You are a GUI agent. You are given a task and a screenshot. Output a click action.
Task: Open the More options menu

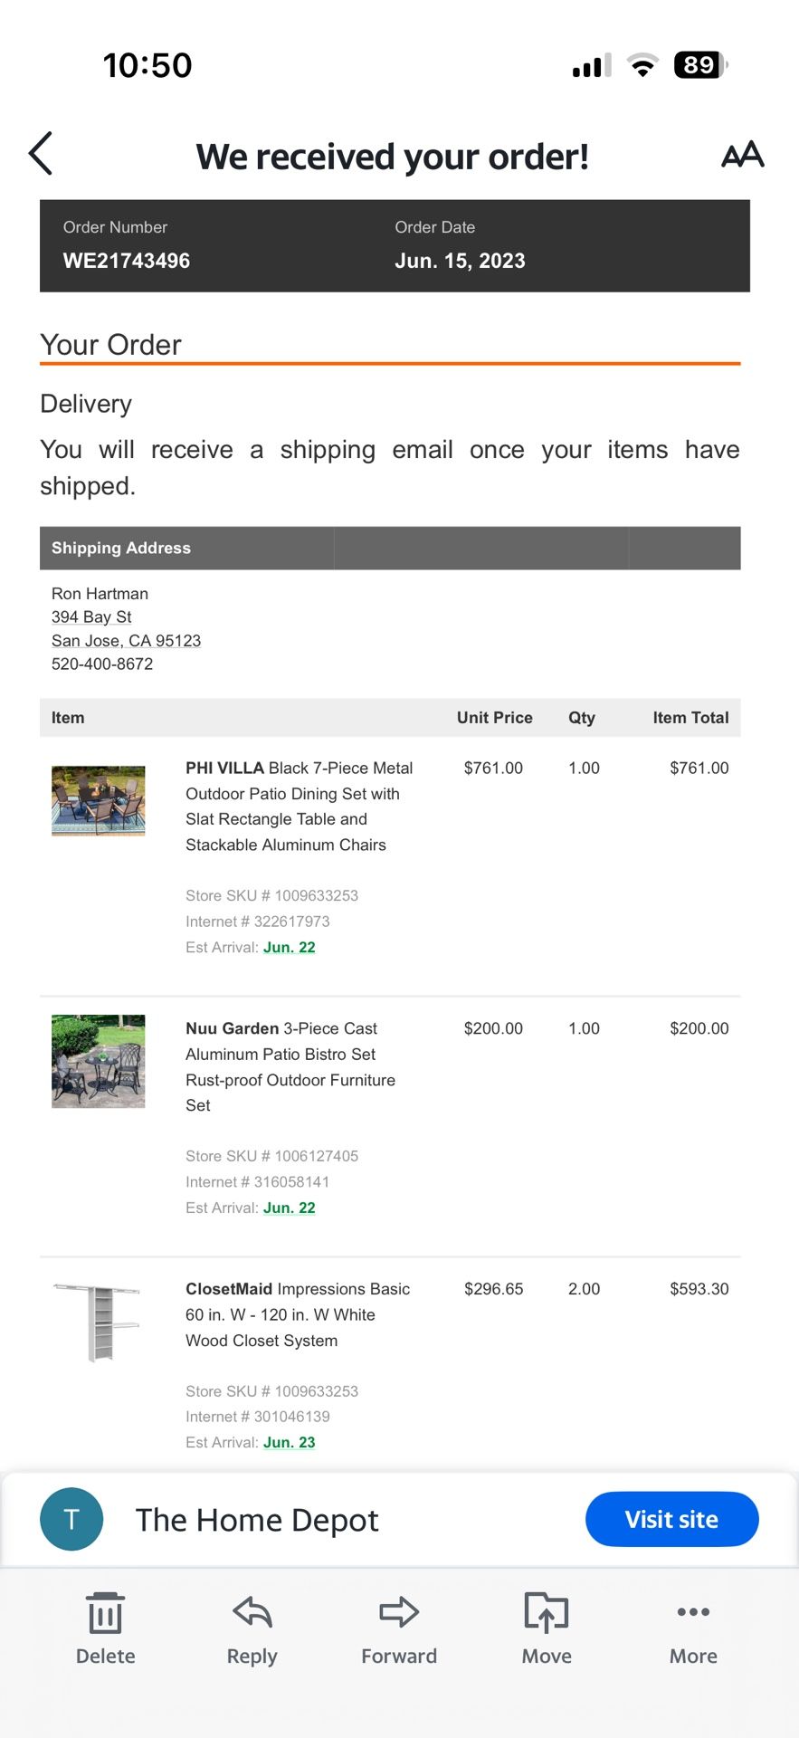(x=693, y=1613)
